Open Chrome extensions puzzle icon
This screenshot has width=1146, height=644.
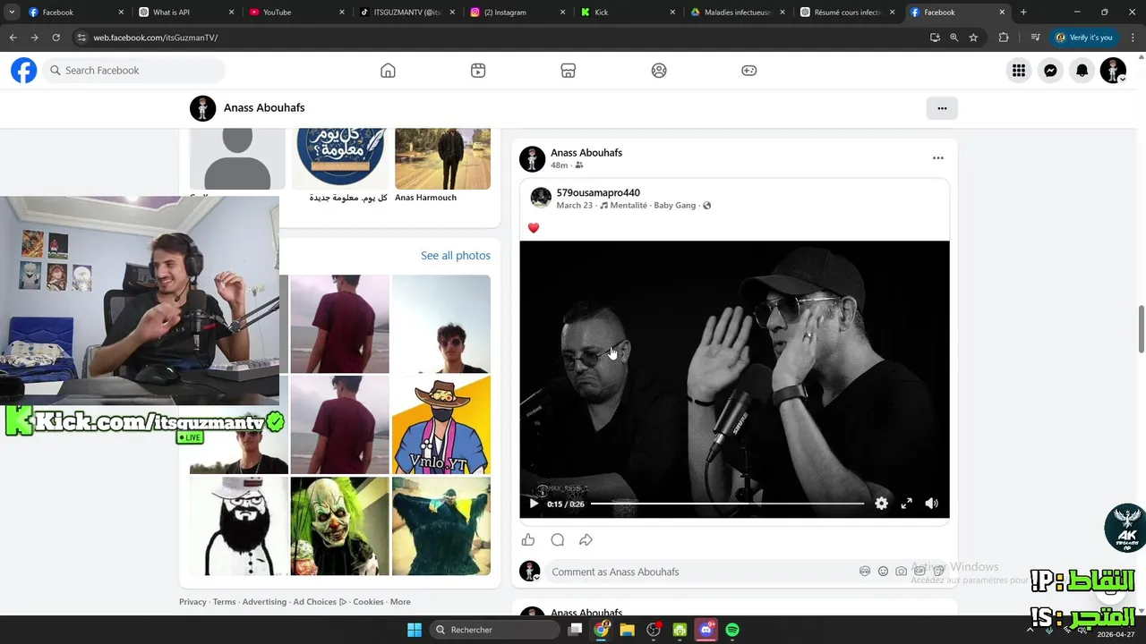point(1003,38)
